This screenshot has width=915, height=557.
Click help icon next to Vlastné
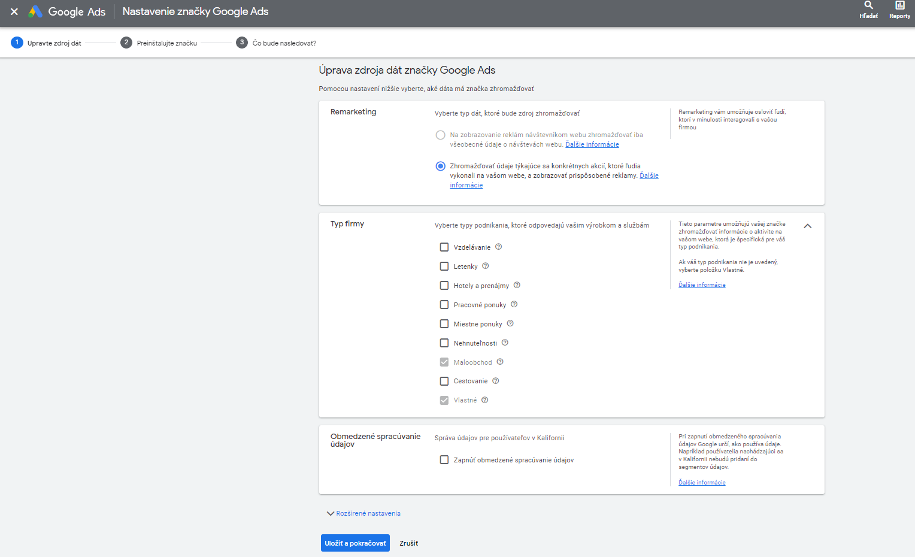[x=485, y=400]
